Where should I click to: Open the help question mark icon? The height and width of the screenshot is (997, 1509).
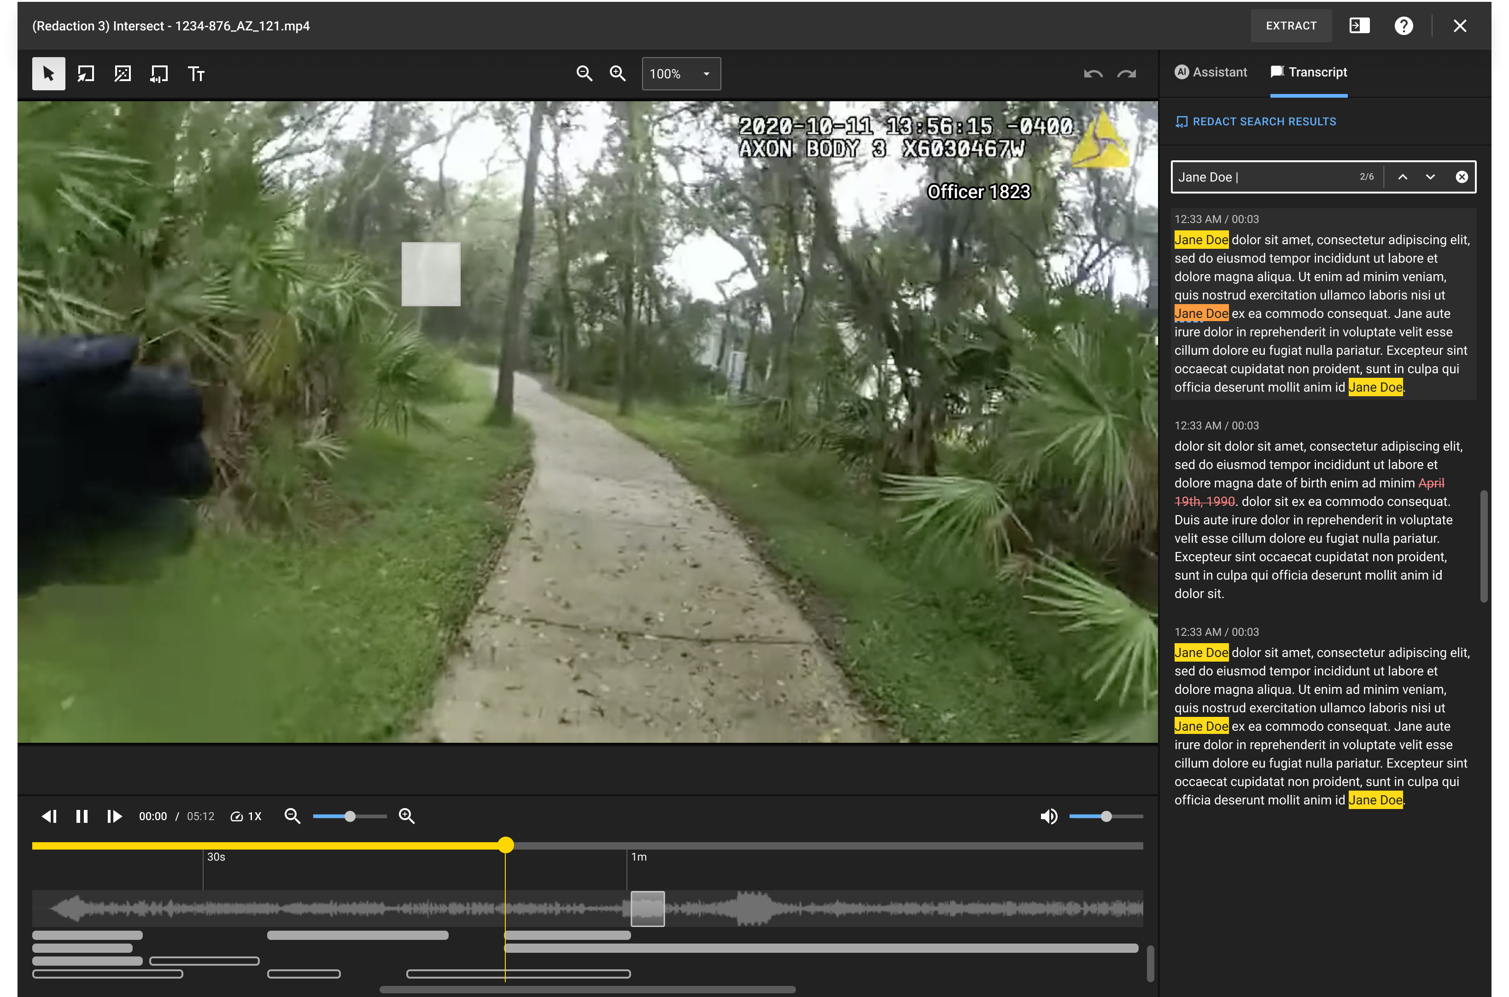pyautogui.click(x=1404, y=26)
